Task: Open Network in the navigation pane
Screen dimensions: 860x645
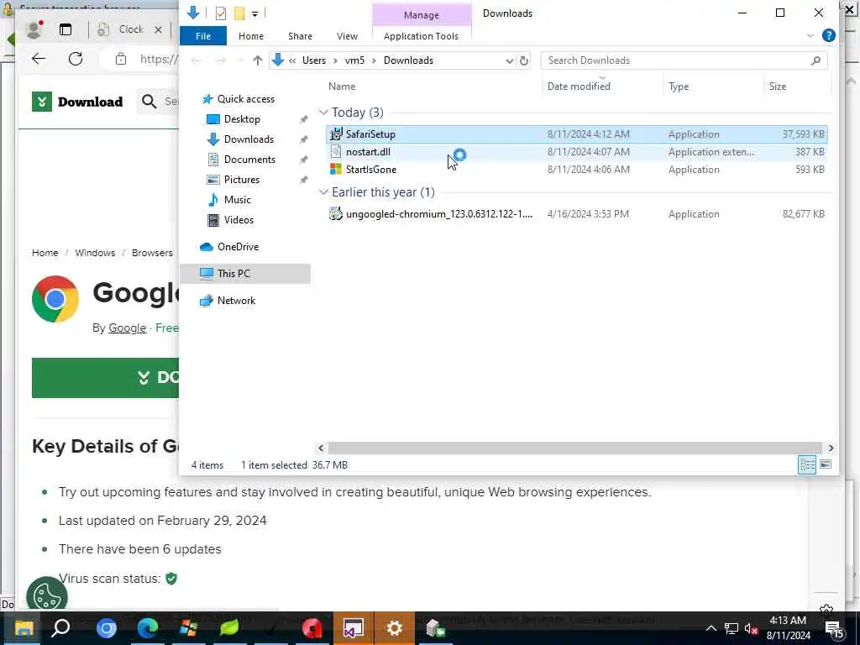Action: pos(236,301)
